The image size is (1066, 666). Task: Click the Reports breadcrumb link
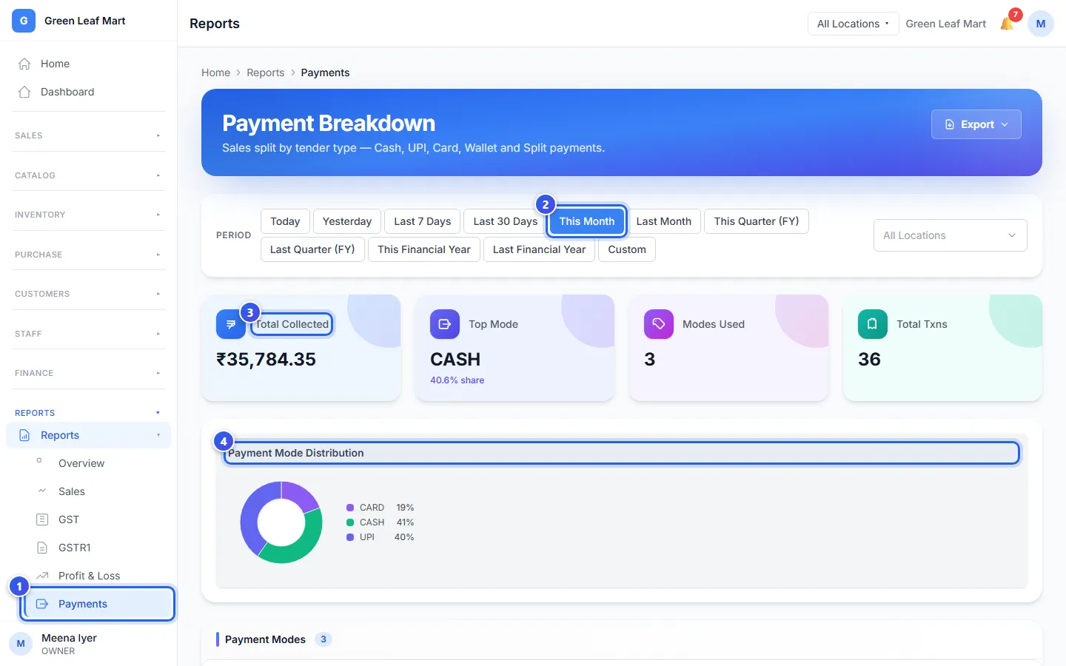click(265, 73)
